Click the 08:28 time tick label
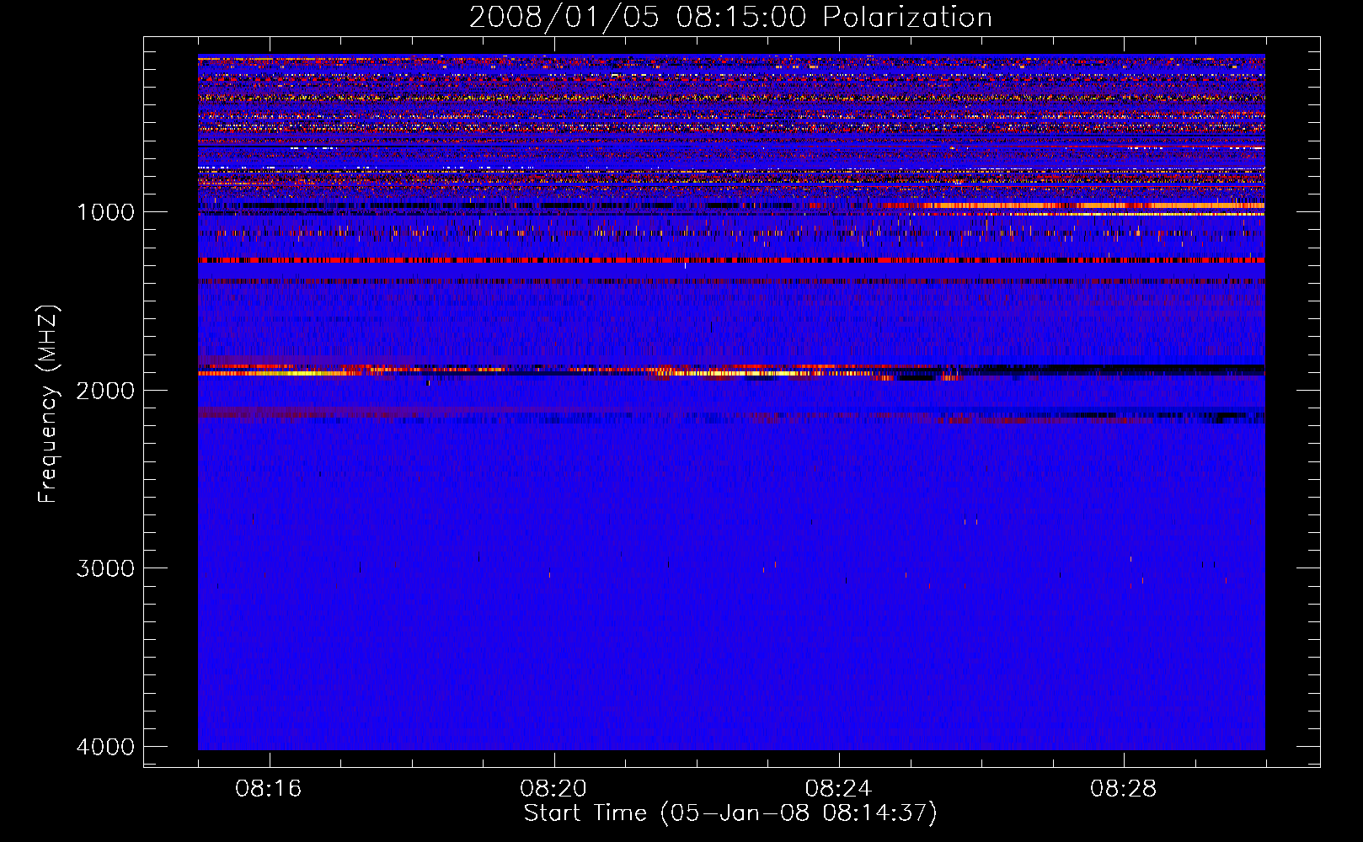The height and width of the screenshot is (842, 1363). point(1123,789)
